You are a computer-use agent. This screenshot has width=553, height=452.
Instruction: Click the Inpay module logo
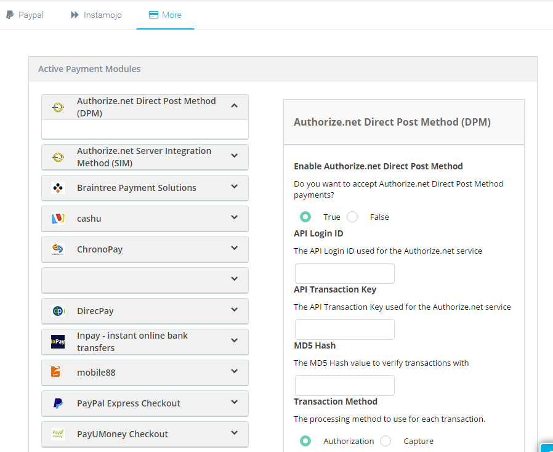58,342
